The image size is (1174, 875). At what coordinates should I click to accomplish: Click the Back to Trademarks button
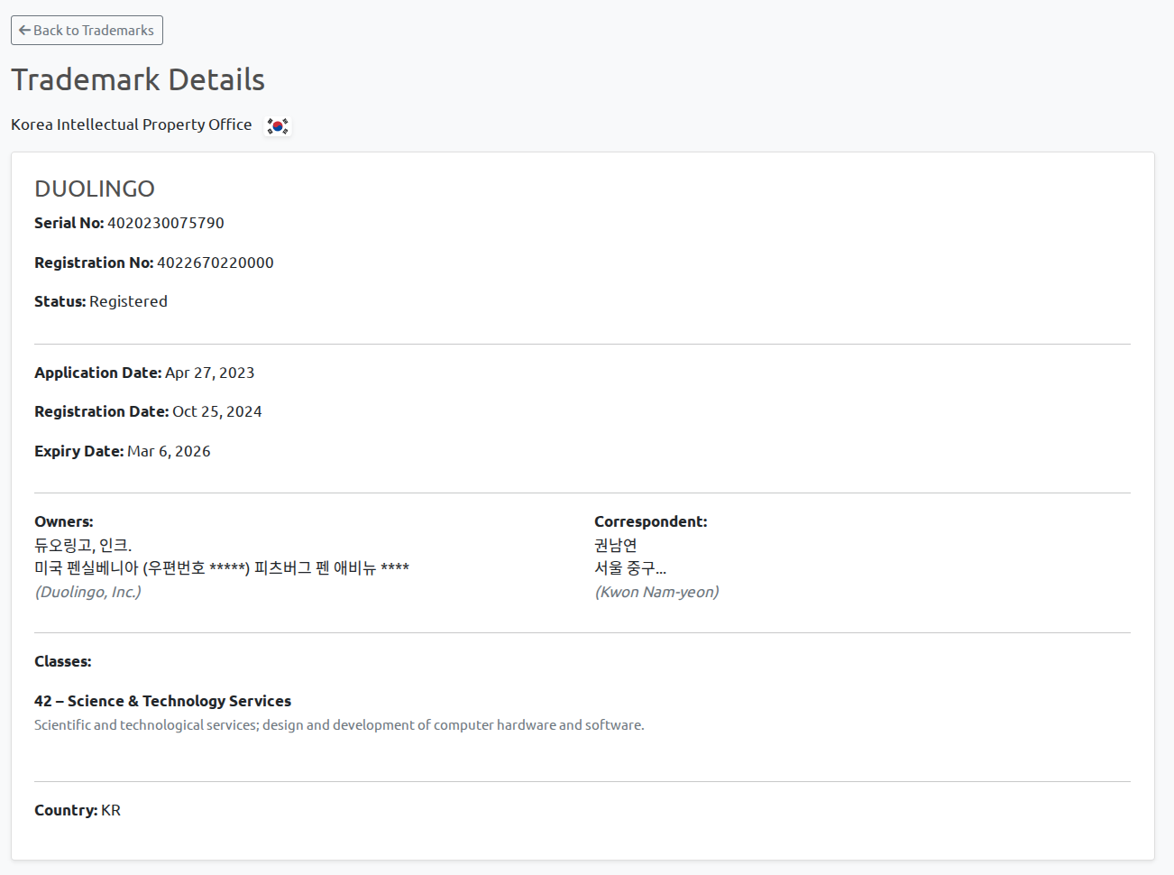coord(87,30)
